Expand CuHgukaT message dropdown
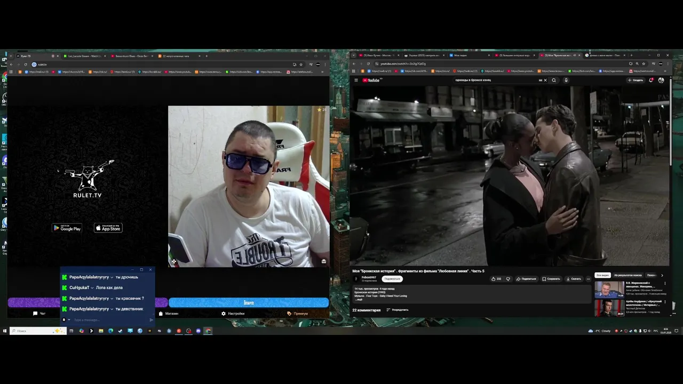Viewport: 683px width, 384px height. (92, 288)
